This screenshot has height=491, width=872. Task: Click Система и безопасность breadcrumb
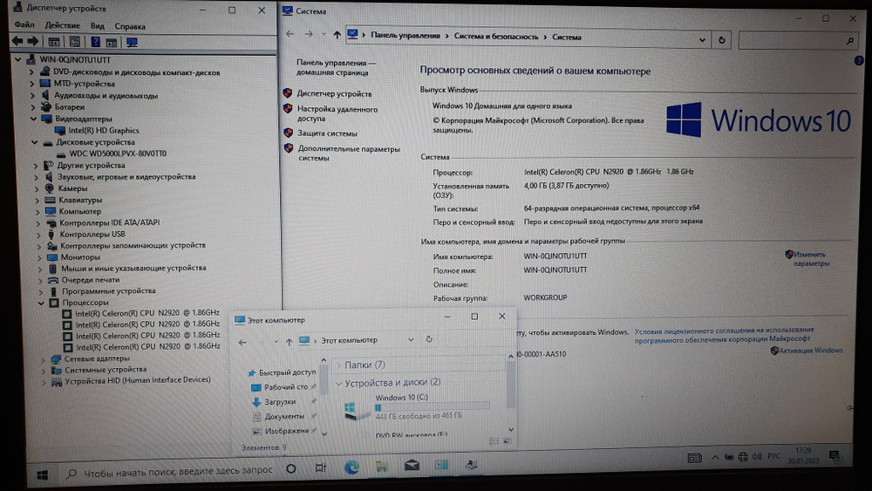click(496, 37)
